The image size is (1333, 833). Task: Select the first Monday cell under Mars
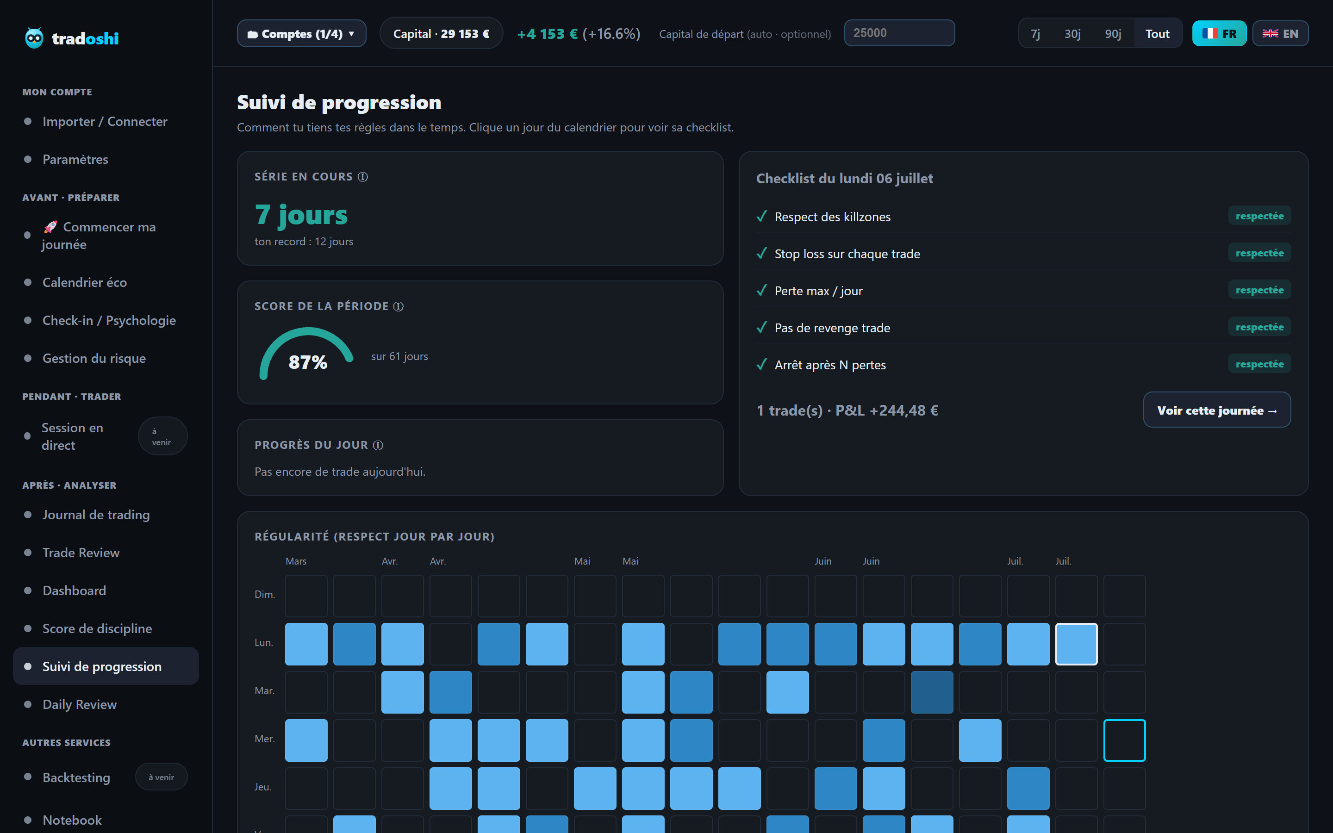pos(306,644)
